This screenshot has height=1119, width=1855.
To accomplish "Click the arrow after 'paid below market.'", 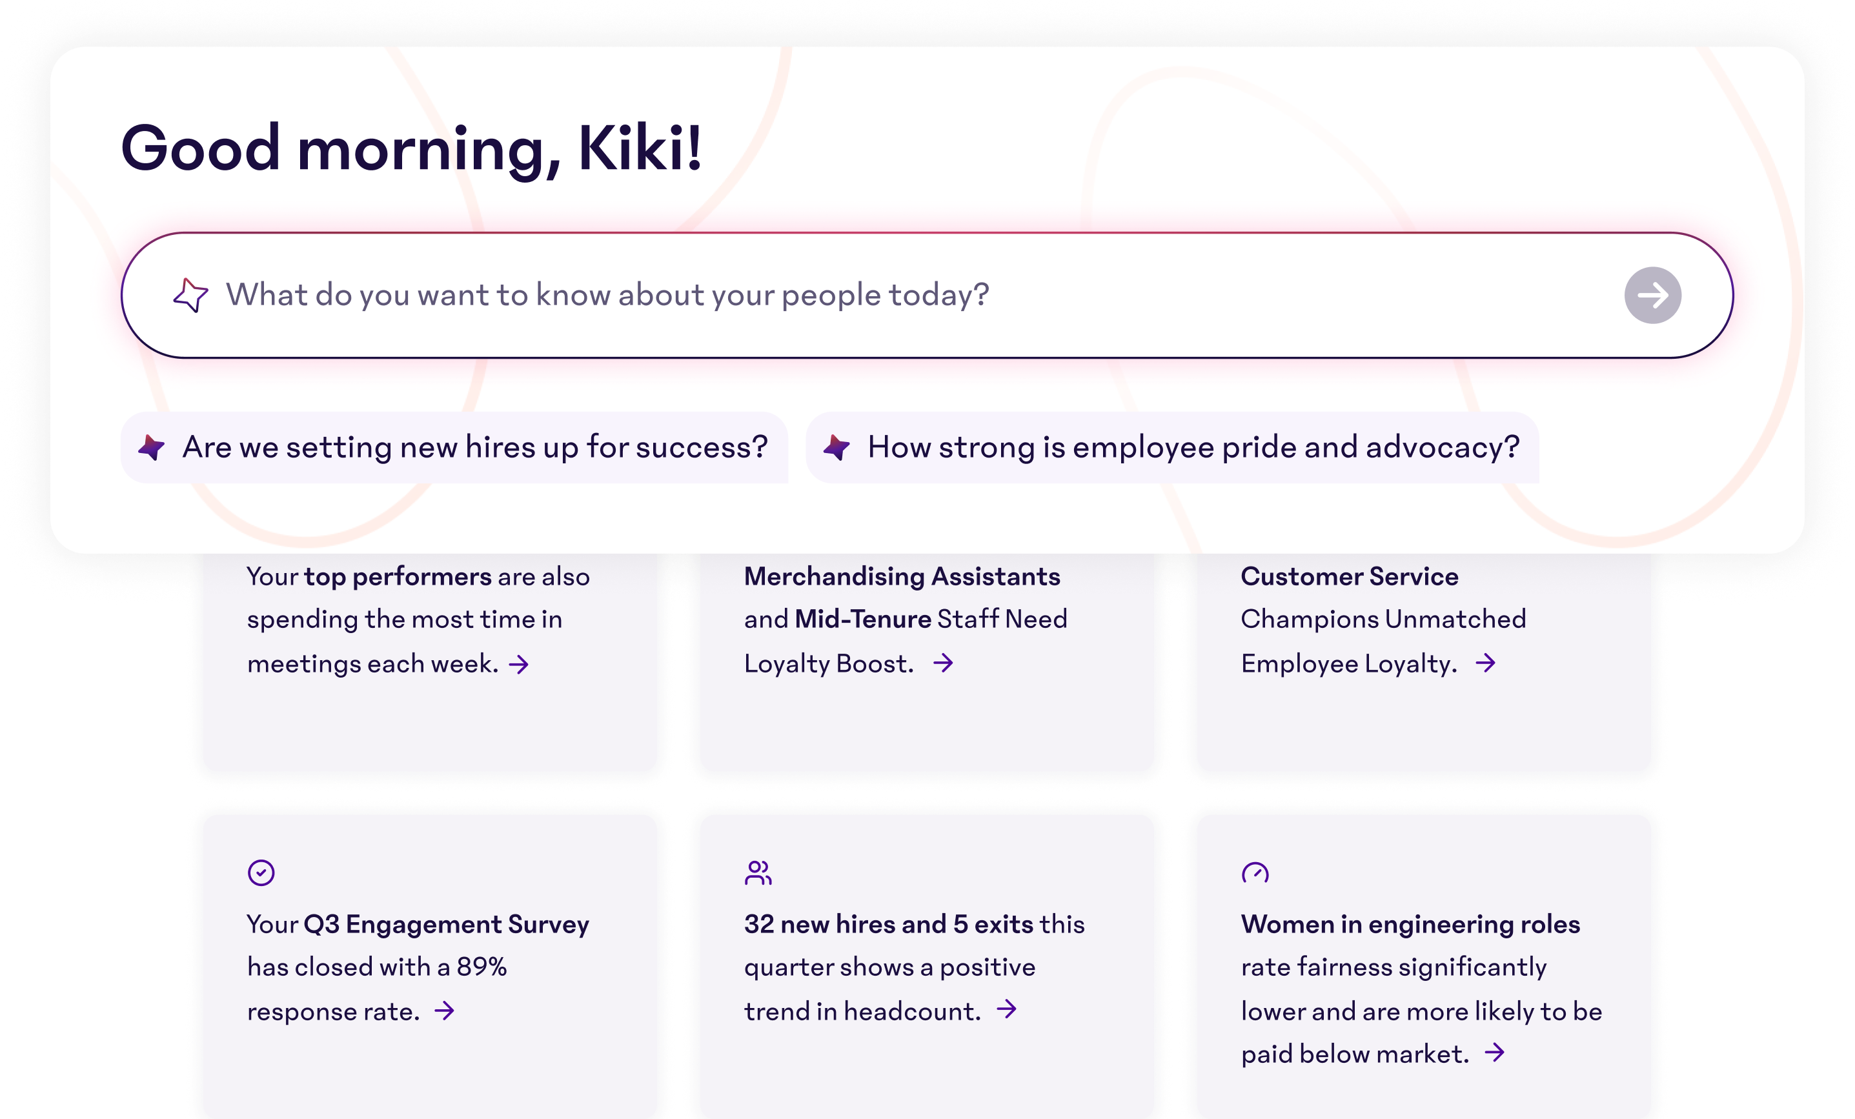I will 1494,1053.
